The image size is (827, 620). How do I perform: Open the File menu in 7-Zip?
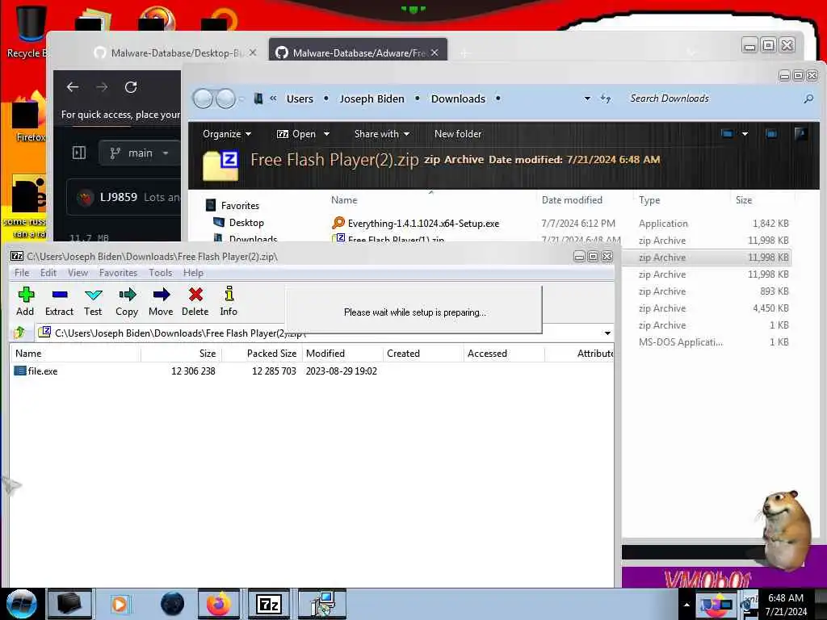[x=22, y=273]
